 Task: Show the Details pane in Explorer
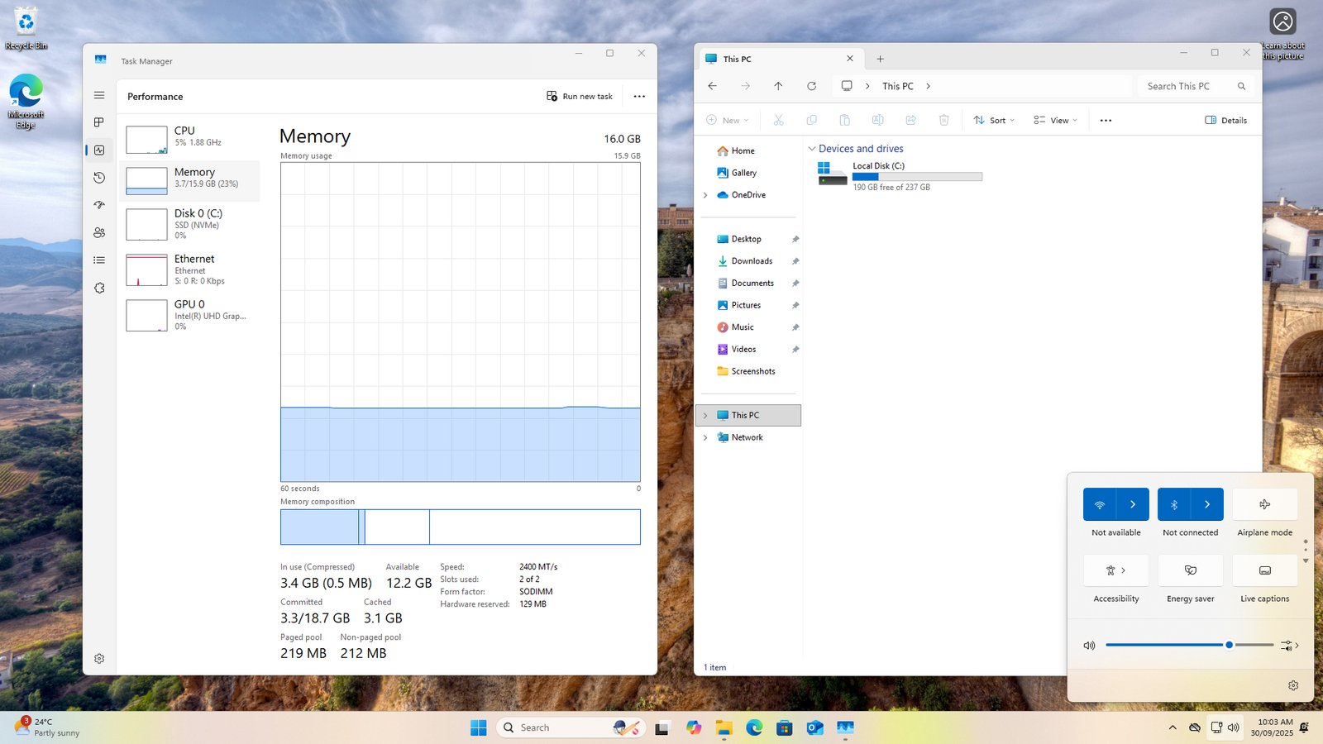pyautogui.click(x=1225, y=121)
